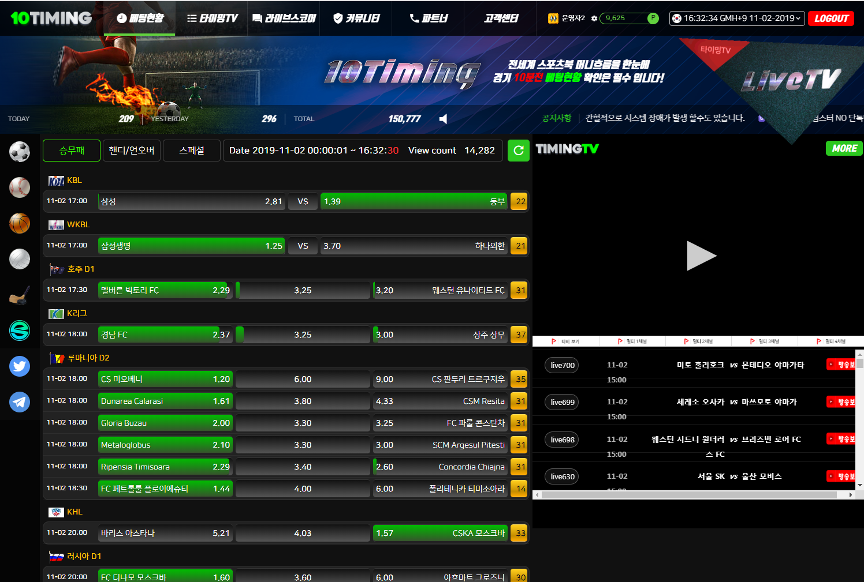Click the WKBL league logo

point(56,225)
